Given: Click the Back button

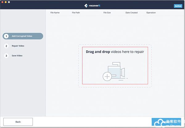Looking at the screenshot, I should (x=18, y=122).
